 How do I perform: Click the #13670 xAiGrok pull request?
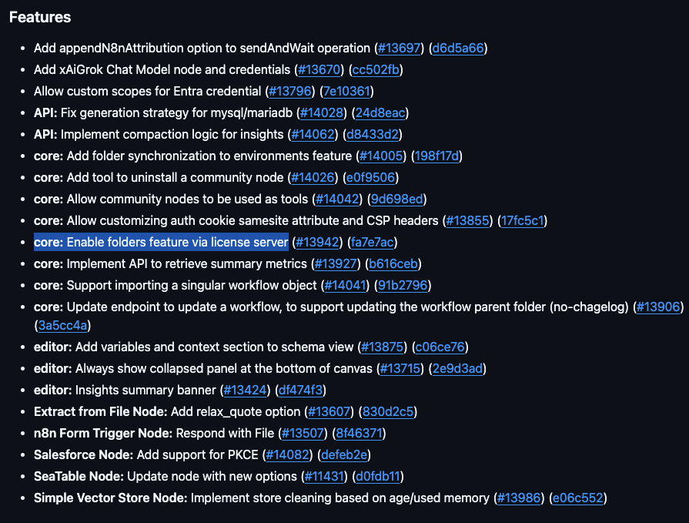[x=319, y=70]
